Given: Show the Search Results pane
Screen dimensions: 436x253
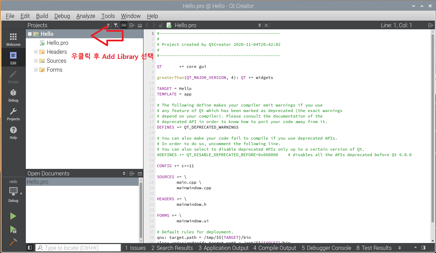Looking at the screenshot, I should 172,248.
